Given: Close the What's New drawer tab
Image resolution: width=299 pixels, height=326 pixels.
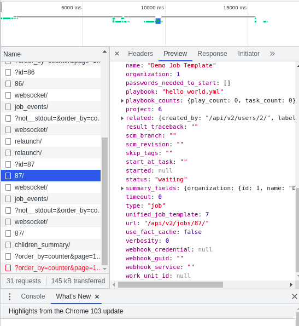Looking at the screenshot, I should (x=97, y=296).
